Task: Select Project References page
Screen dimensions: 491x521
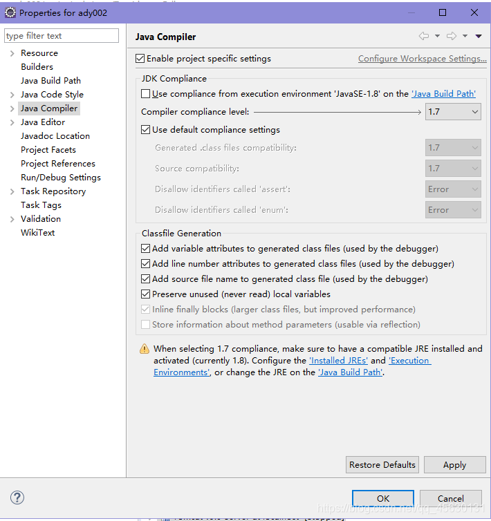Action: pyautogui.click(x=58, y=164)
